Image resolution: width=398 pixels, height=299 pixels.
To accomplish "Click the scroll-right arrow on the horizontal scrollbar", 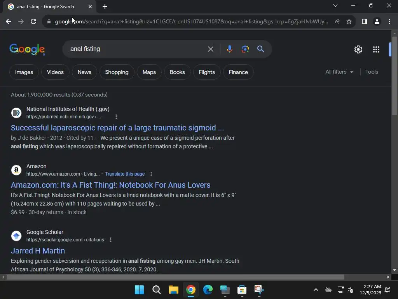I will pos(388,277).
